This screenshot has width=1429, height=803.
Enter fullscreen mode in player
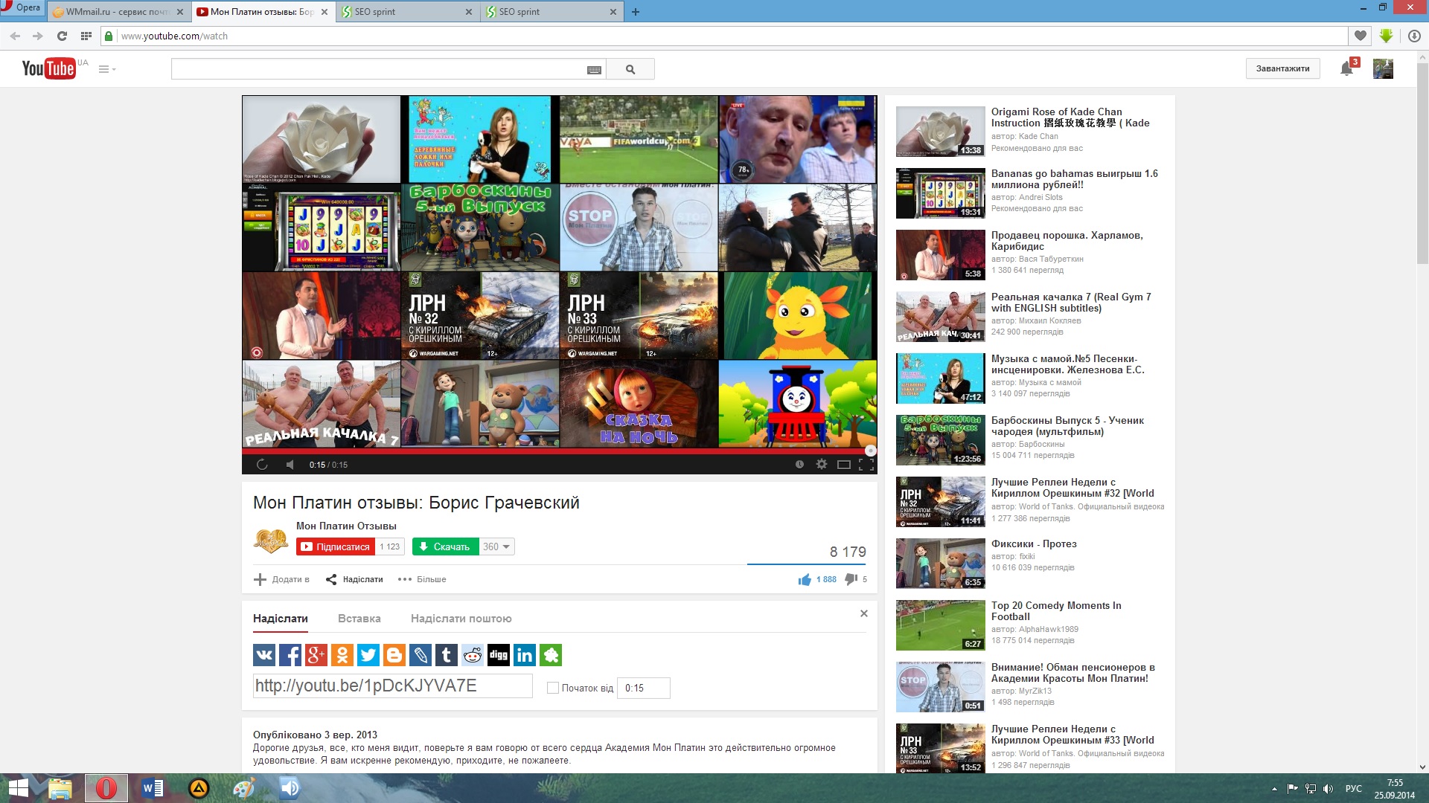point(866,465)
